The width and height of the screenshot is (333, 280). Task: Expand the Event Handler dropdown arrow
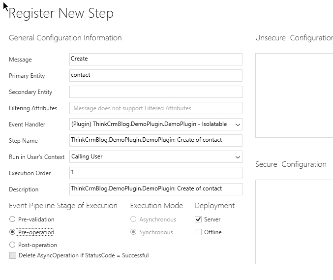coord(238,124)
